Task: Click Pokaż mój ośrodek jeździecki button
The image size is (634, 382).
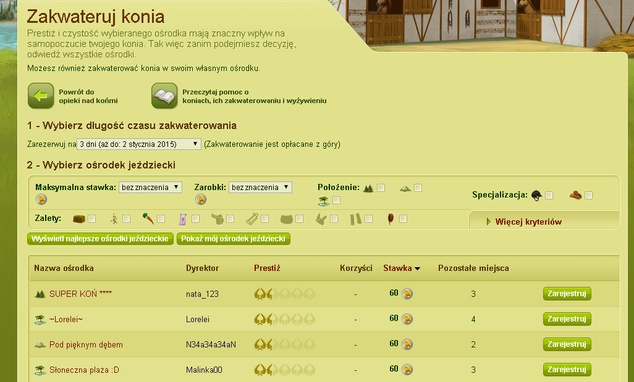Action: pos(234,239)
